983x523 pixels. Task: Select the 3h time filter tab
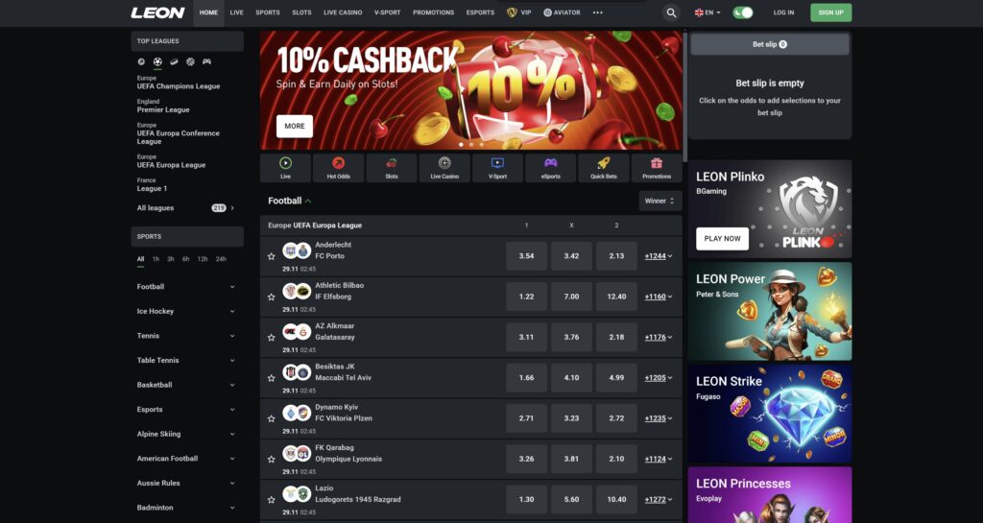[x=171, y=259]
